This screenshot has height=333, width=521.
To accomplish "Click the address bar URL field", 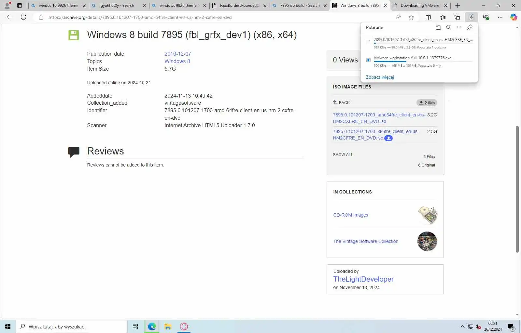I will [x=215, y=17].
